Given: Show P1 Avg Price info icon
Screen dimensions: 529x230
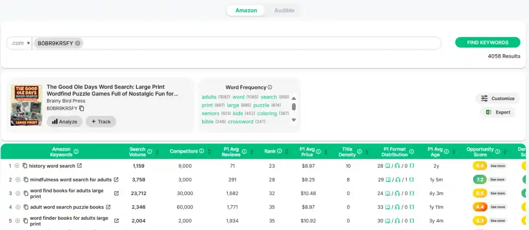Looking at the screenshot, I should pyautogui.click(x=318, y=152).
